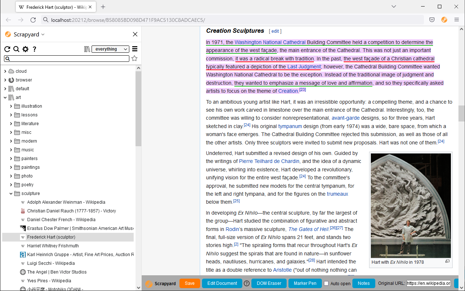Click the cloud shelf icon

[x=11, y=71]
